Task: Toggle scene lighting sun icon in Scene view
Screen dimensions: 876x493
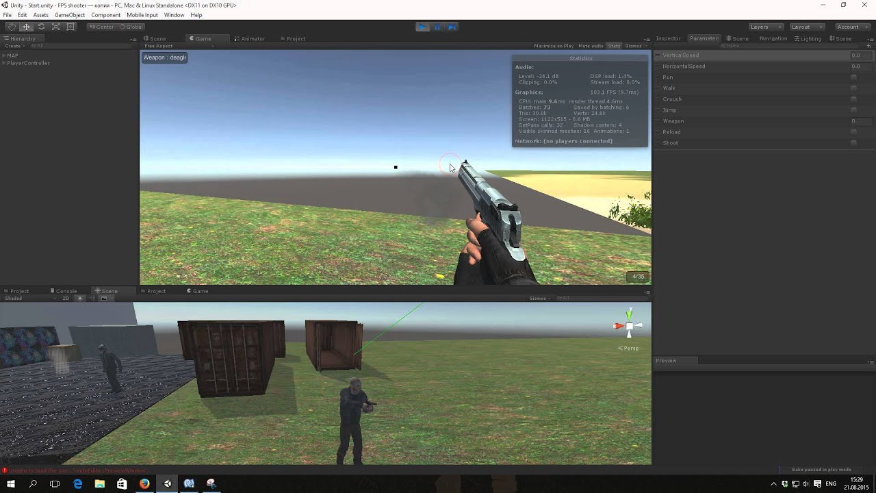Action: (79, 299)
